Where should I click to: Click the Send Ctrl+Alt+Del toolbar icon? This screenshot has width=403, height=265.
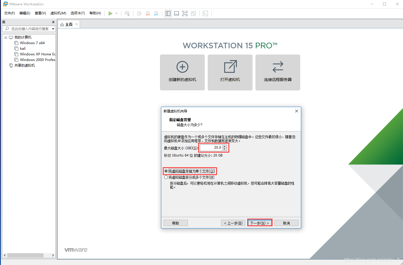point(127,13)
